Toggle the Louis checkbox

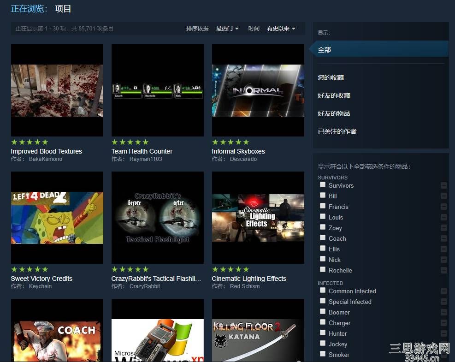pyautogui.click(x=322, y=216)
